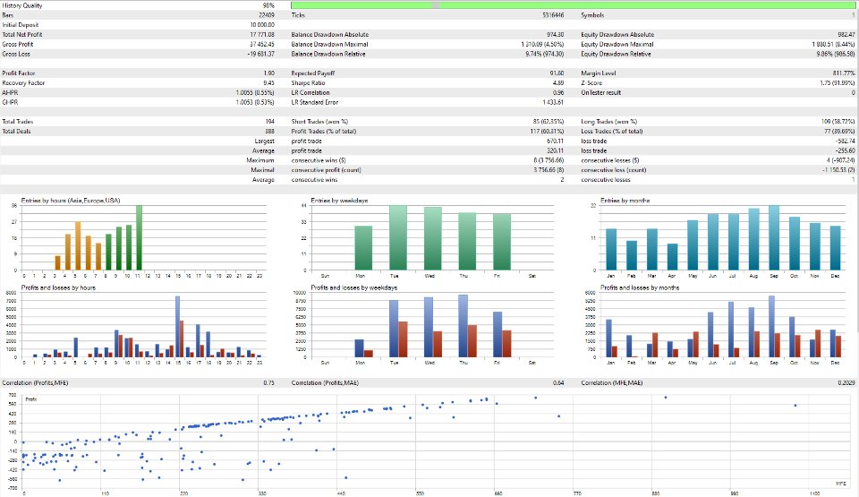Viewport: 859px width, 497px height.
Task: Click the 'Entries by weekdays' chart title
Action: pyautogui.click(x=339, y=201)
